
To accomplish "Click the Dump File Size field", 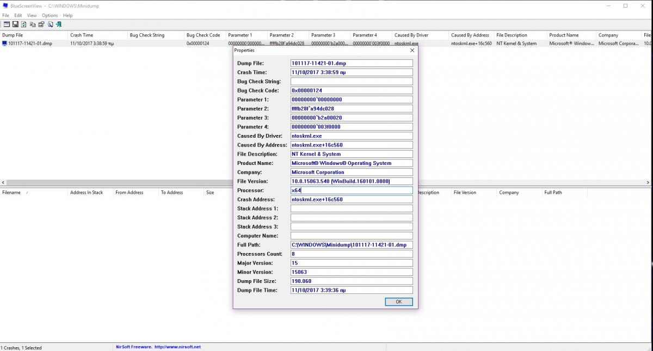I will point(352,281).
